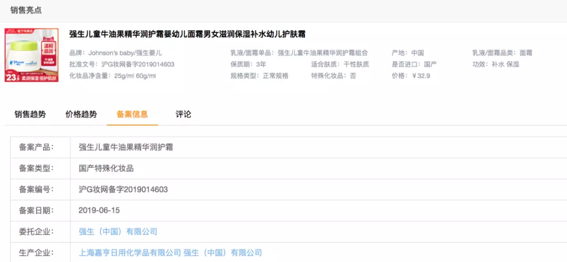567x262 pixels.
Task: Select the 备案信息 tab
Action: coord(132,114)
